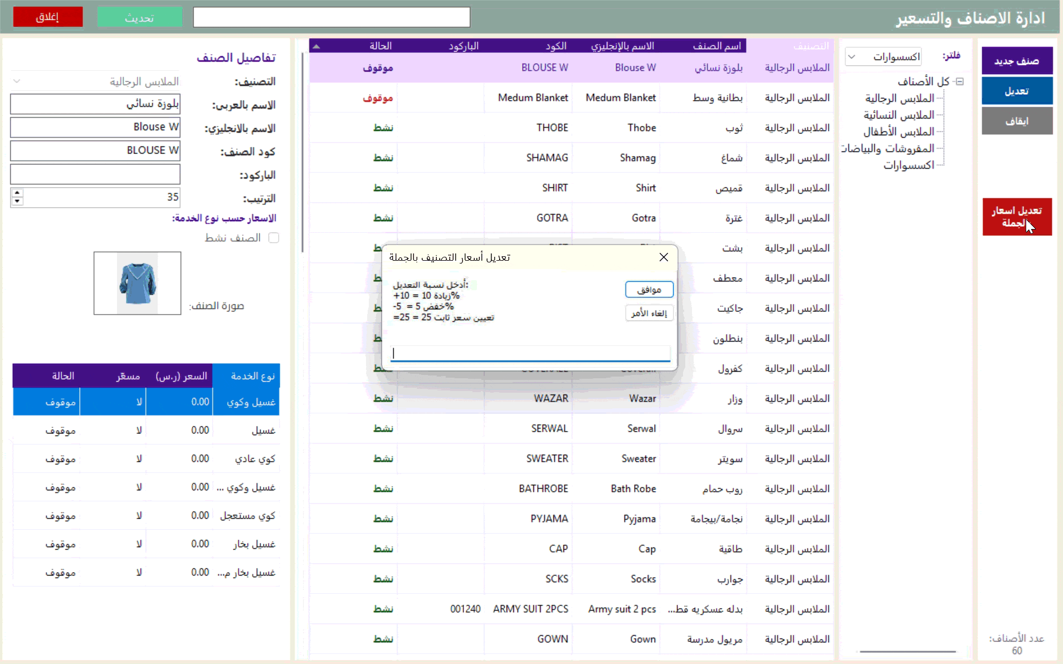Select غسيل وكوي service row

[x=146, y=402]
